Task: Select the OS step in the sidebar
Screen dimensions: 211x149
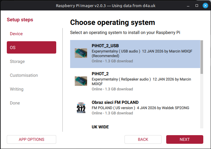Action: (x=32, y=47)
